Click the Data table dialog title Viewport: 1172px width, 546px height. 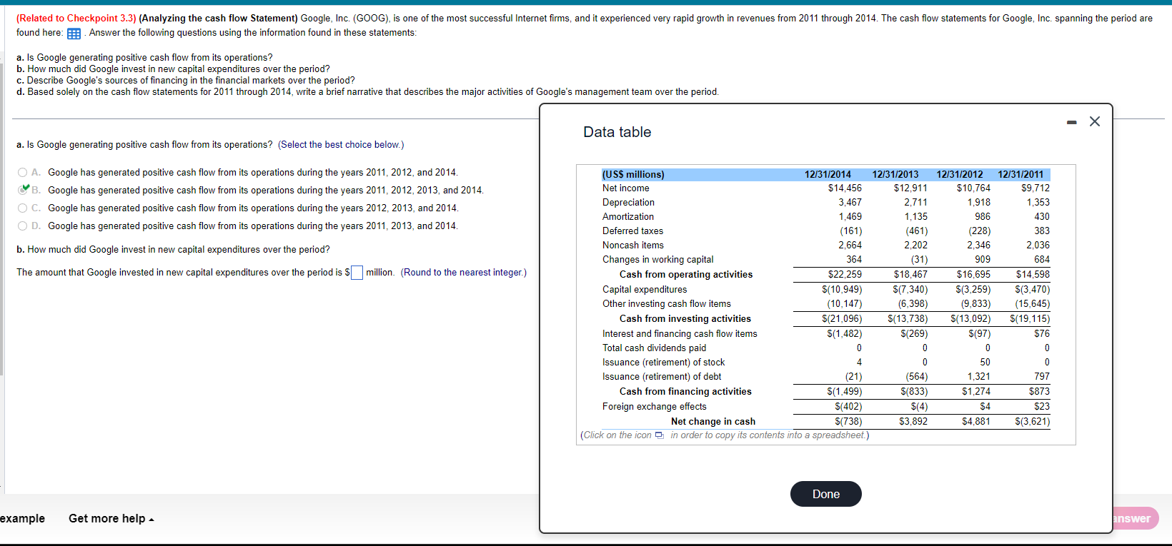[x=617, y=132]
